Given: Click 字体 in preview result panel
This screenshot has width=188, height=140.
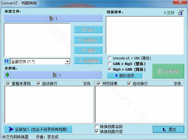Looking at the screenshot, I should click(177, 83).
